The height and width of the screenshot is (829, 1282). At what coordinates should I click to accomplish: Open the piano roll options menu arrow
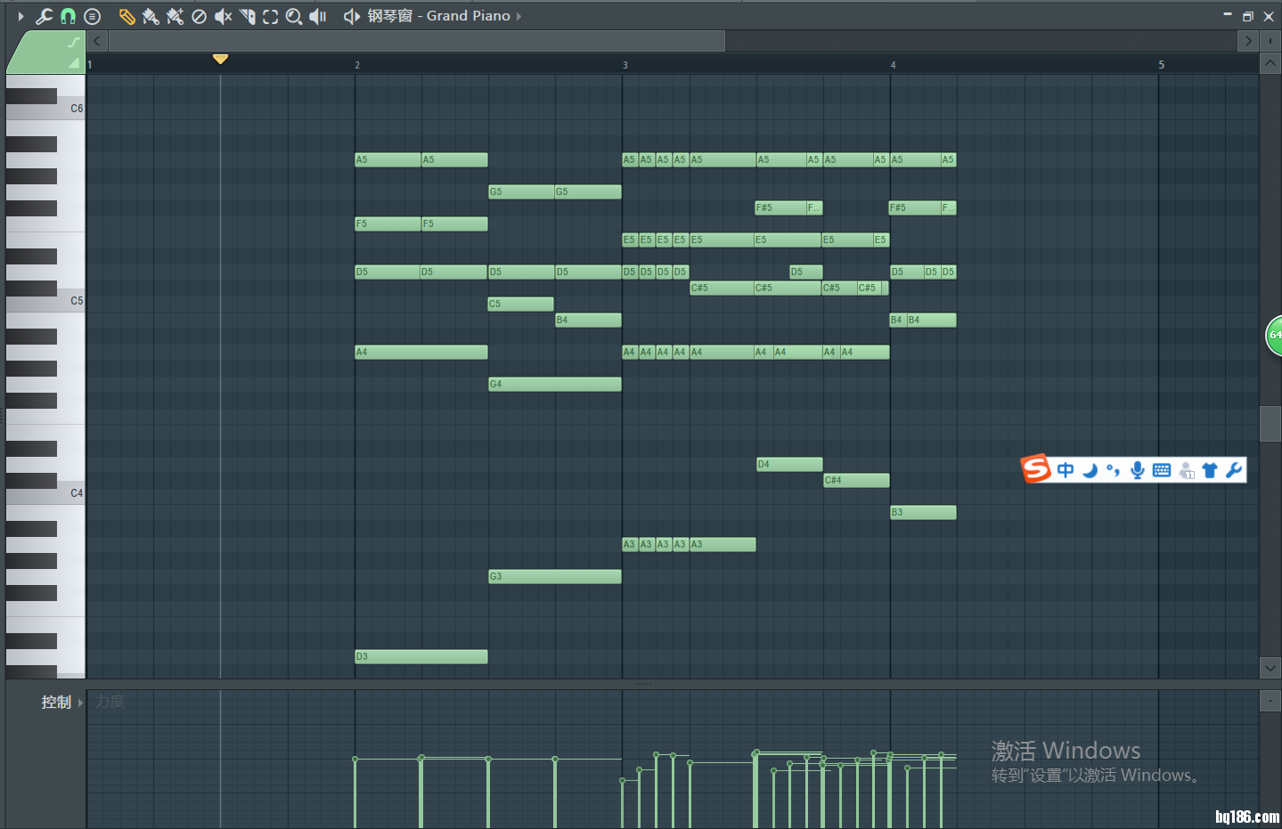coord(20,16)
